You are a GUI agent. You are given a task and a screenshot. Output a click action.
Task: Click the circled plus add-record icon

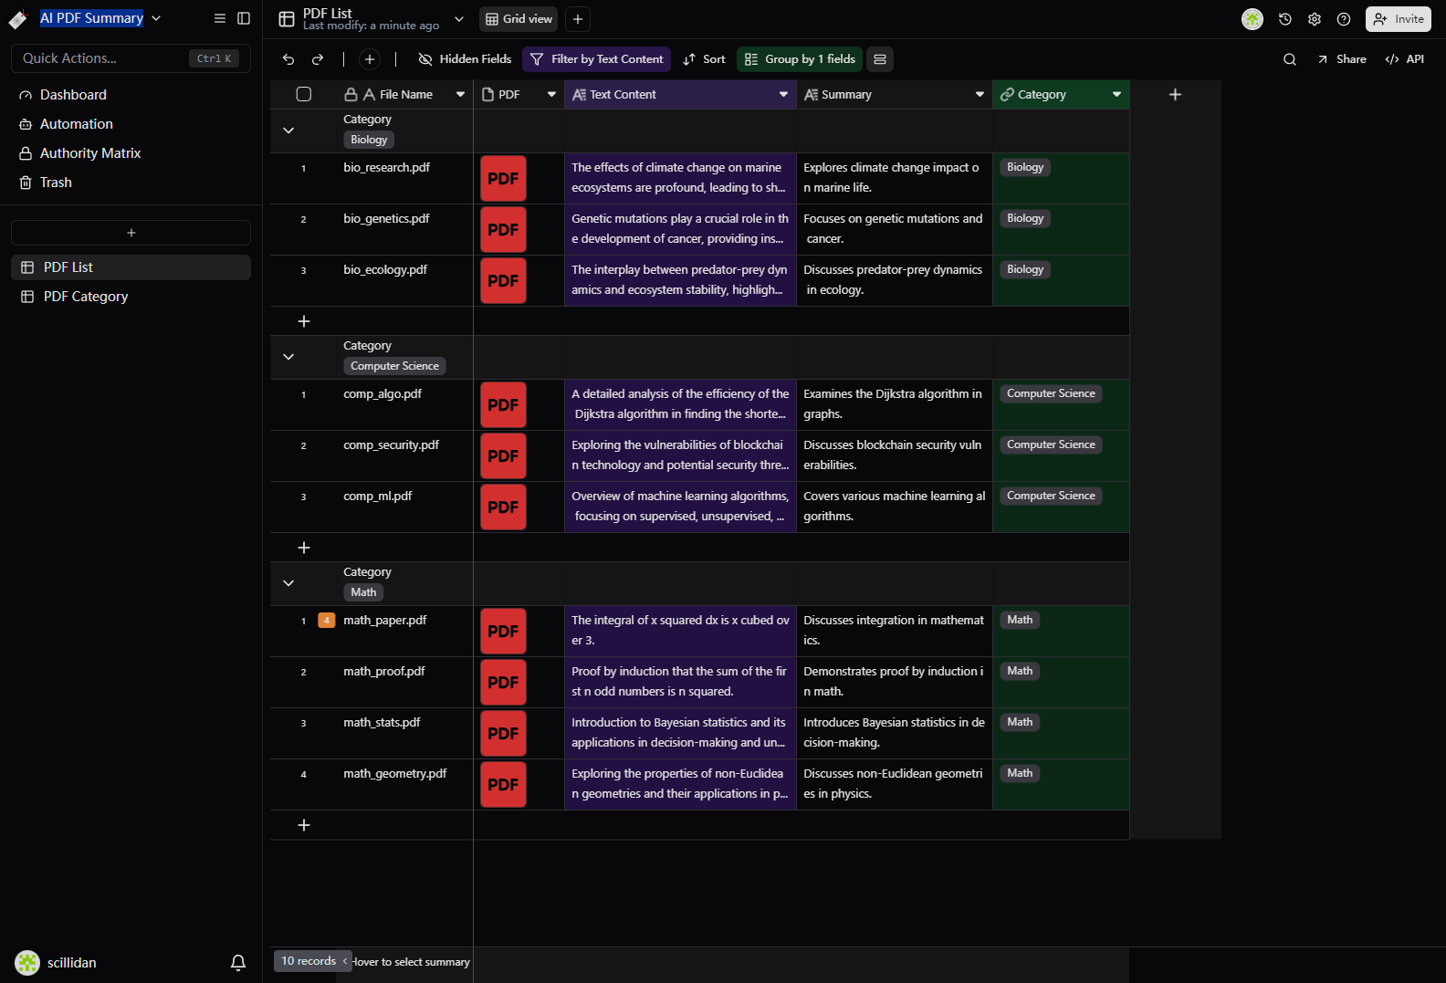pyautogui.click(x=370, y=59)
